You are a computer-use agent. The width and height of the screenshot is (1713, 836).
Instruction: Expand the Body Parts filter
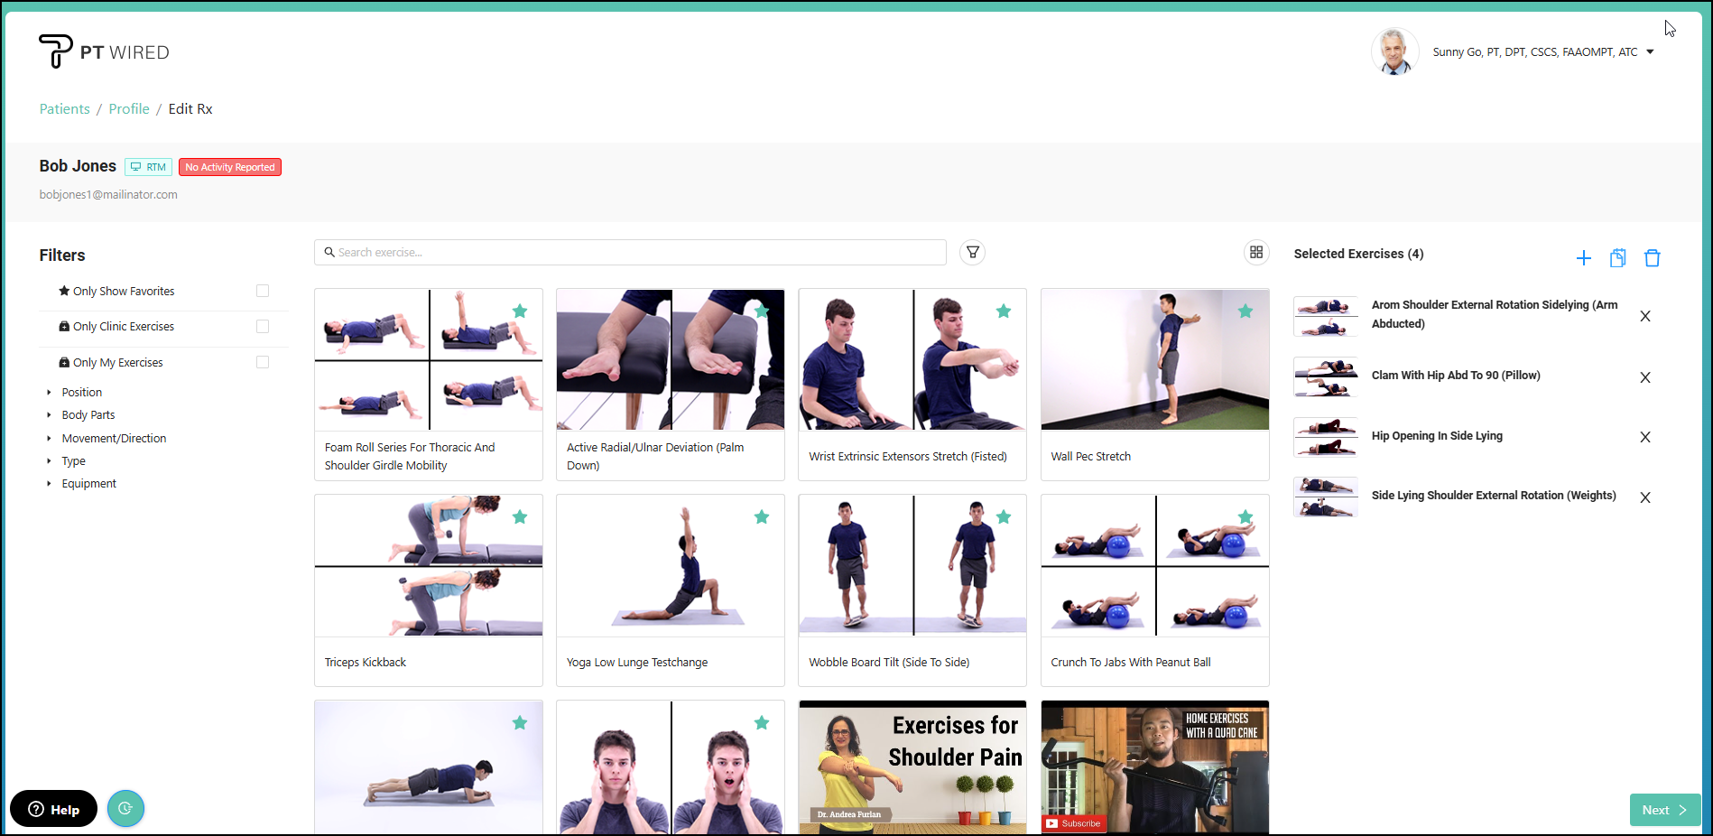click(88, 415)
